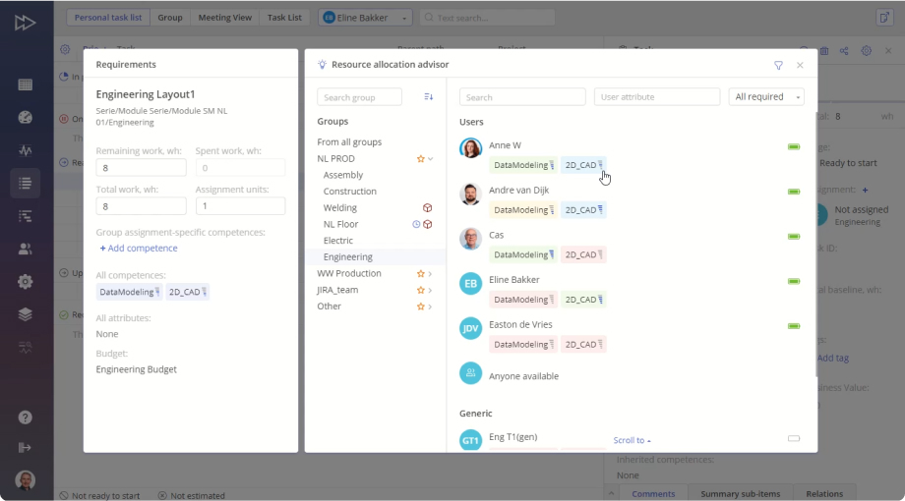Click the star icon next to JIRA_team
This screenshot has height=501, width=905.
(421, 290)
